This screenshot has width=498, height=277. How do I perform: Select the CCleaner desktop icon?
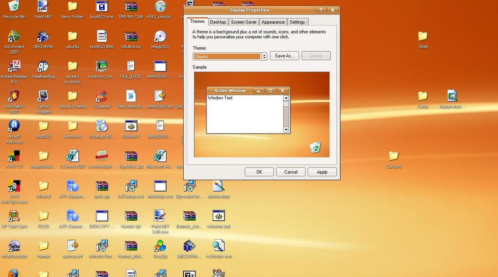click(x=102, y=96)
